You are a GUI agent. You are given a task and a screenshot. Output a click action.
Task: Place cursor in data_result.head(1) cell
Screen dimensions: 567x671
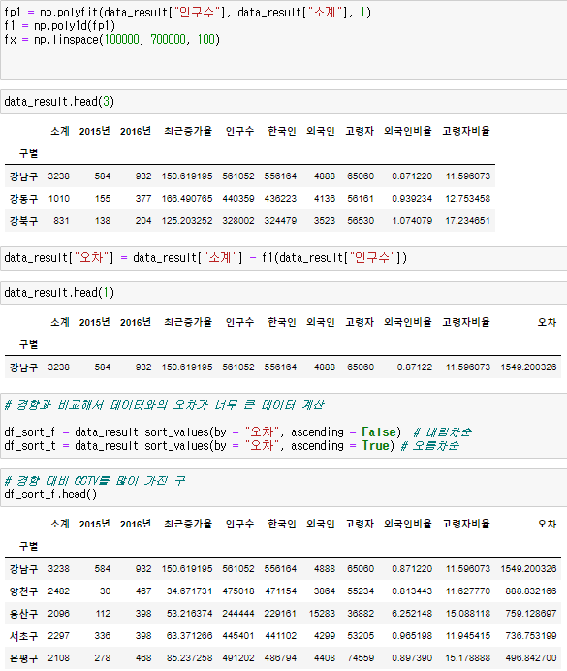pos(283,293)
